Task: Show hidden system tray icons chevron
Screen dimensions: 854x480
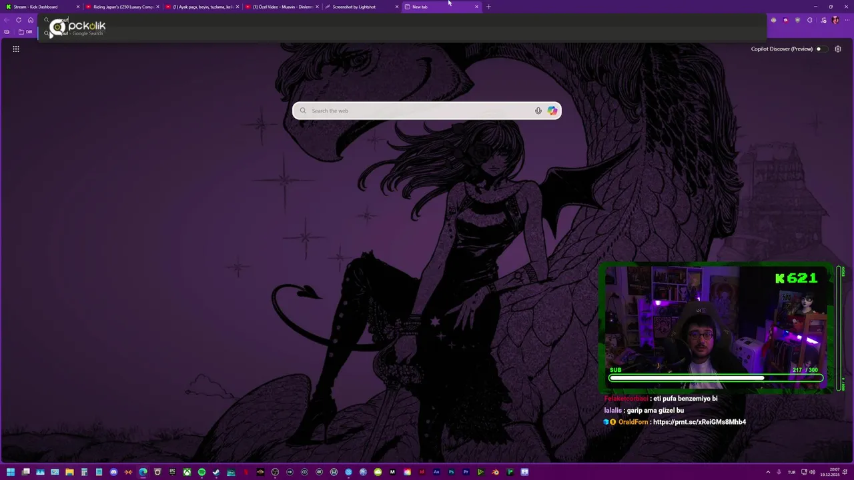Action: tap(768, 472)
